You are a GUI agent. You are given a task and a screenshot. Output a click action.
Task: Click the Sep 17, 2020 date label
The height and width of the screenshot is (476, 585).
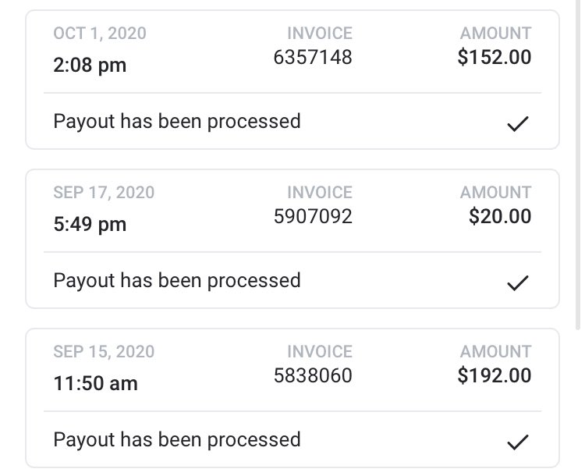(x=104, y=192)
